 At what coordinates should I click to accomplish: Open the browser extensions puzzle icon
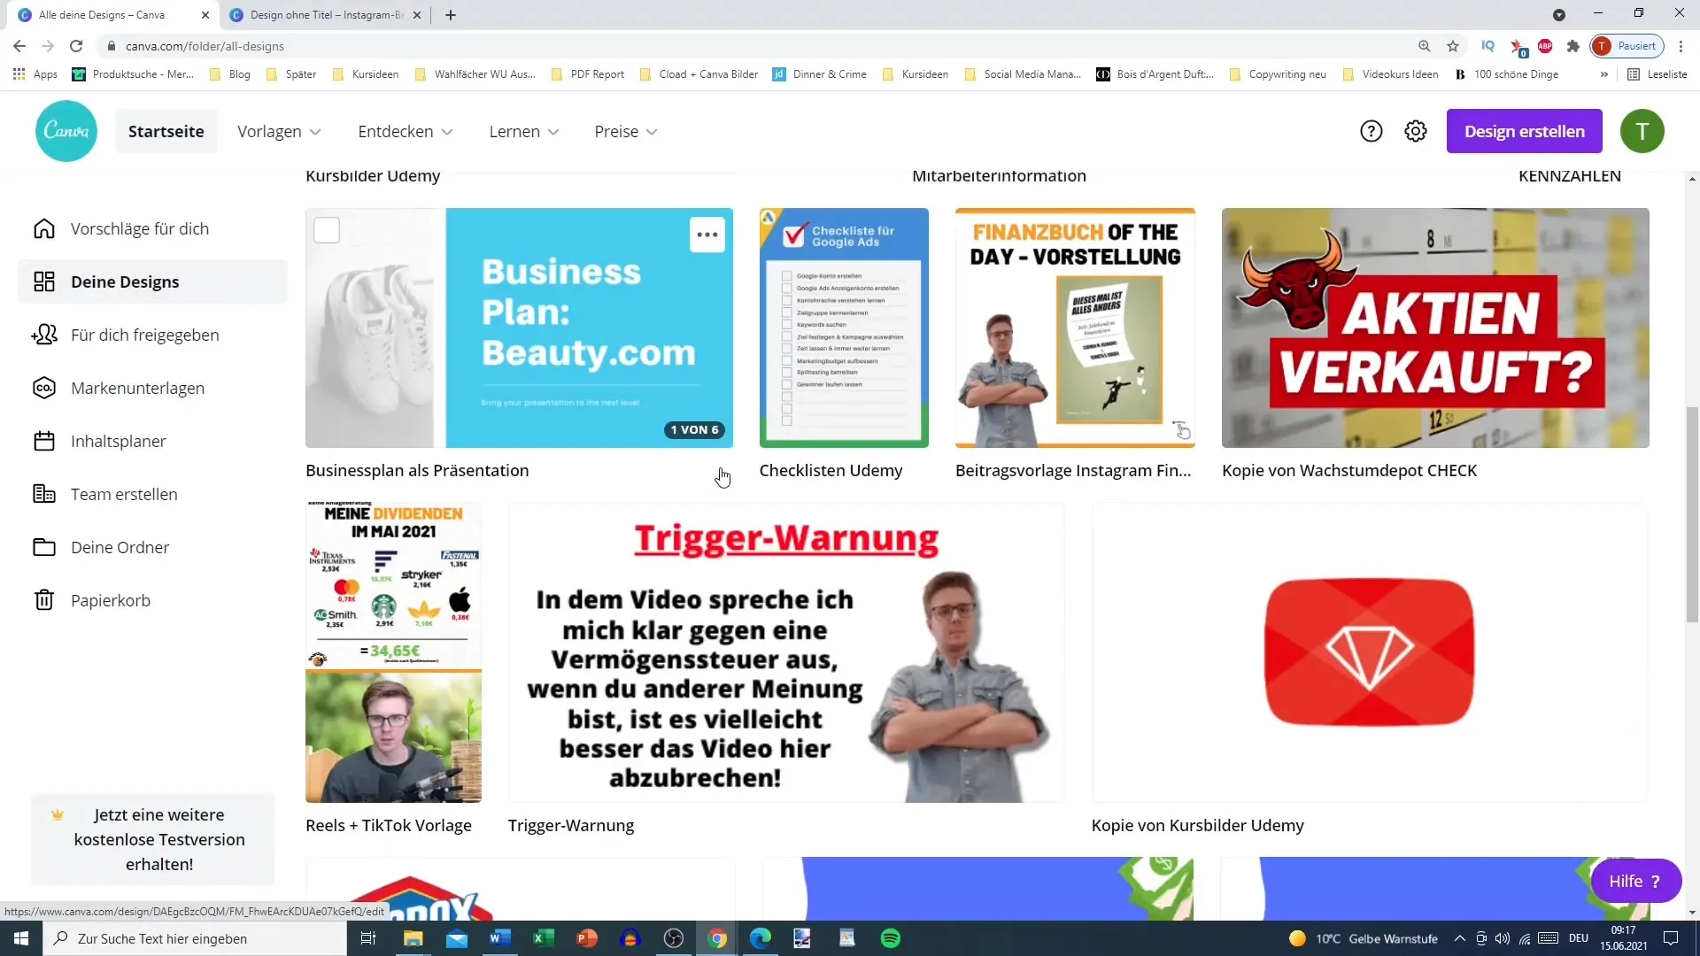[1573, 46]
